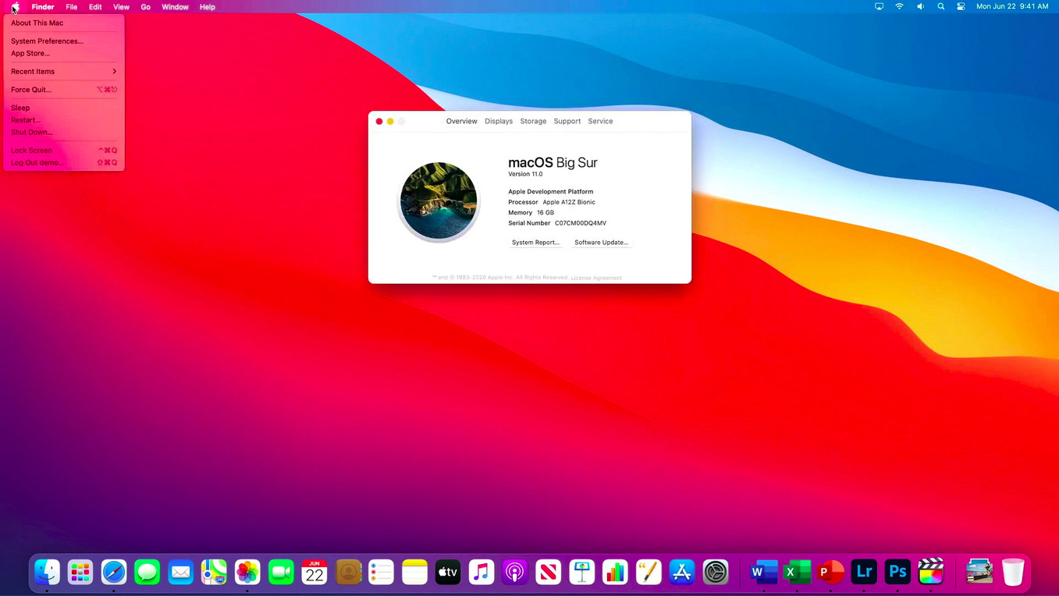View the License Agreement link
This screenshot has height=596, width=1059.
[x=595, y=278]
